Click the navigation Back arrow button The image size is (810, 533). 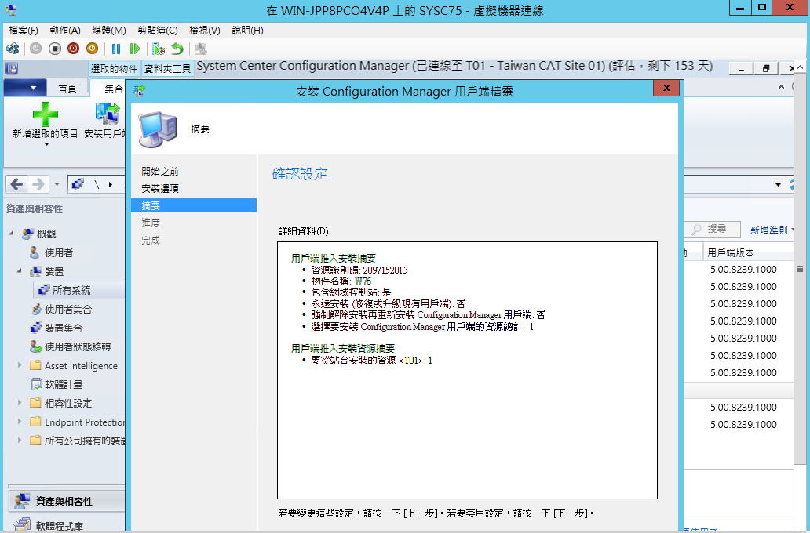click(16, 185)
